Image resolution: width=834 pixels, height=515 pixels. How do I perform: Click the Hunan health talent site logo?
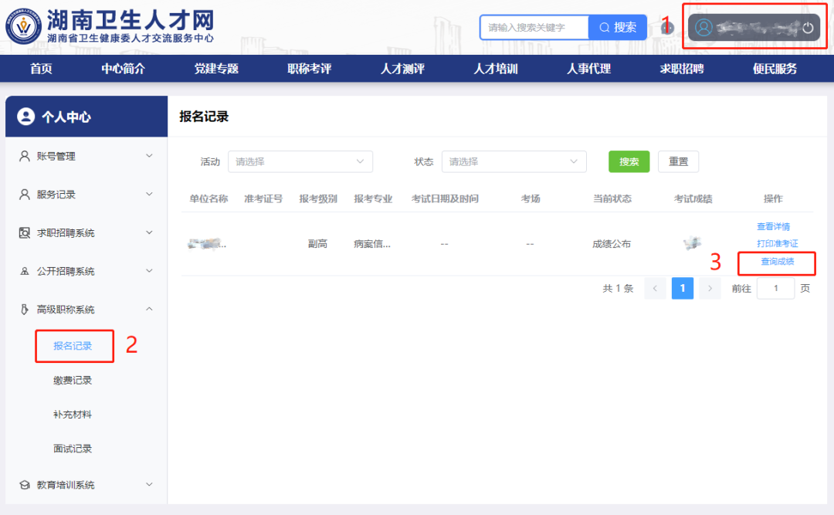tap(23, 27)
